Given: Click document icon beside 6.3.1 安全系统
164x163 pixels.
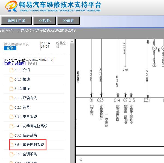Looking at the screenshot, I should point(11,117).
